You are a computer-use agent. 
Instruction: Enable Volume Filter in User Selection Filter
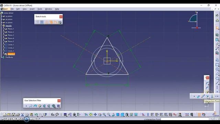pos(40,106)
